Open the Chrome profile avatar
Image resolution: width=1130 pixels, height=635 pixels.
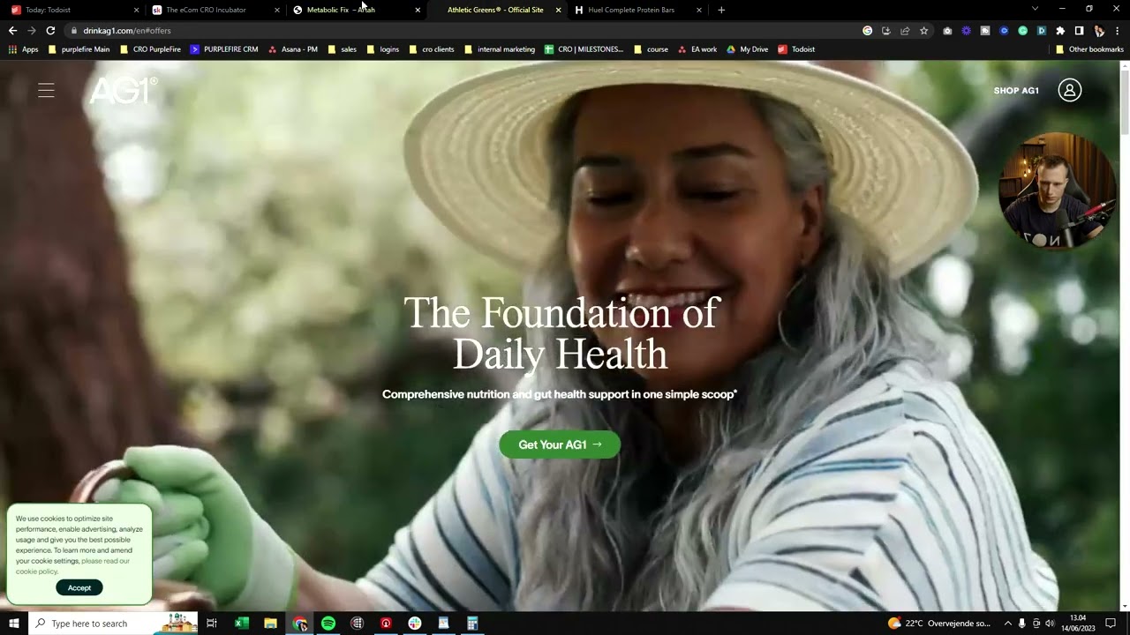click(1099, 30)
